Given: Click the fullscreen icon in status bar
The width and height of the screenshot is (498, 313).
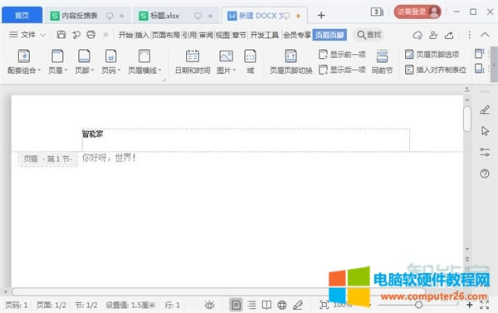Looking at the screenshot, I should tap(485, 305).
